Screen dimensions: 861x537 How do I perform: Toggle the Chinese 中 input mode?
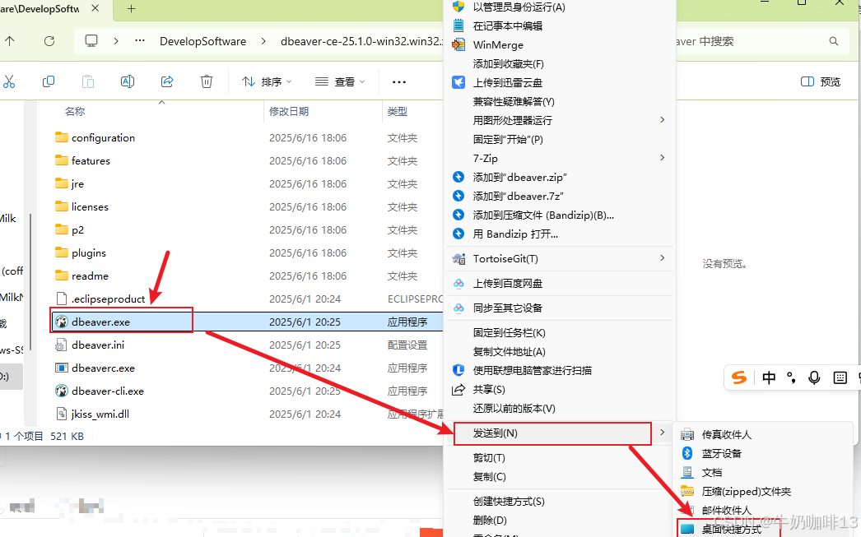[769, 377]
